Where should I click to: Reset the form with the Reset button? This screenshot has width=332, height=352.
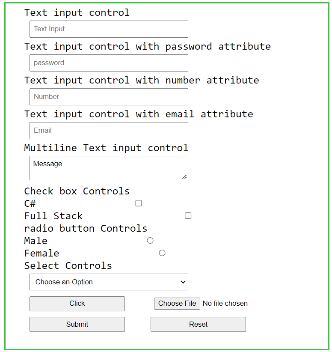point(198,324)
